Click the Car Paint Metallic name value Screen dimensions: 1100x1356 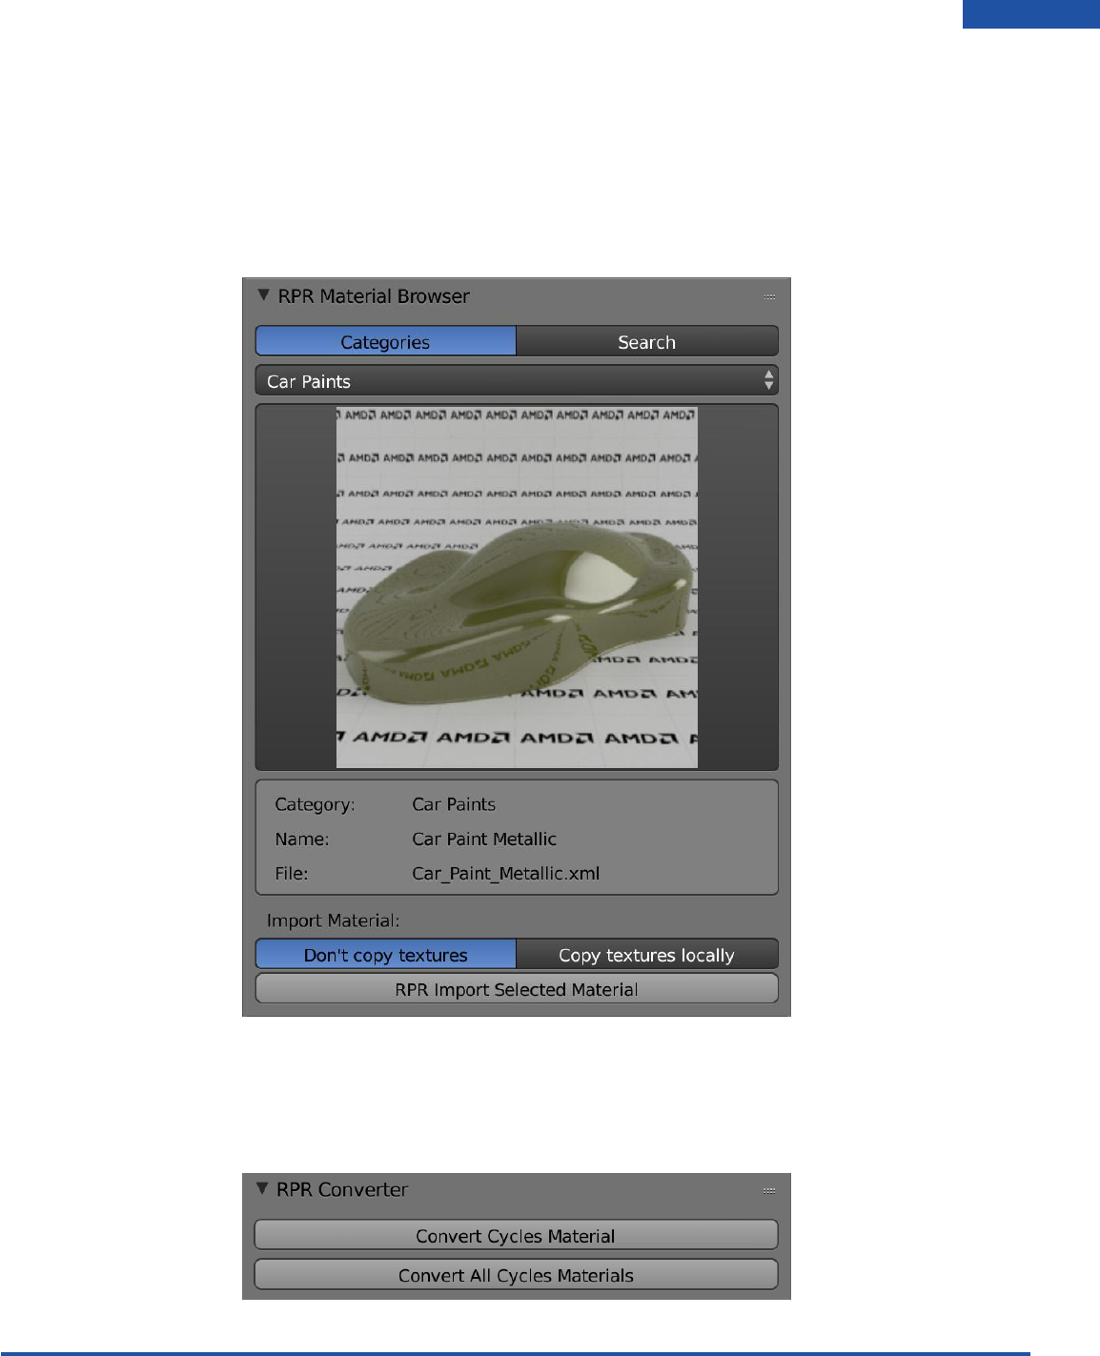484,839
